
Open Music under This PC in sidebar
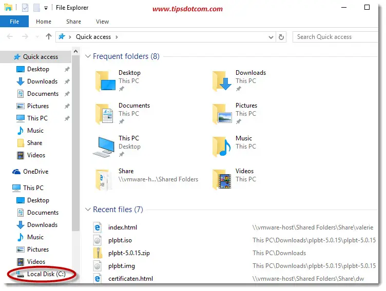tap(35, 237)
